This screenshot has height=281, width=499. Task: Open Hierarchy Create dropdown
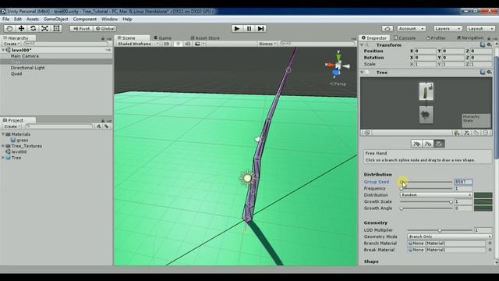pos(12,44)
